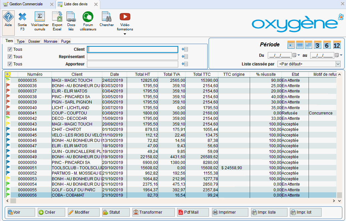346x221 pixels.
Task: Select the GOLF - GOLF DU PARC cell
Action: pos(77,190)
